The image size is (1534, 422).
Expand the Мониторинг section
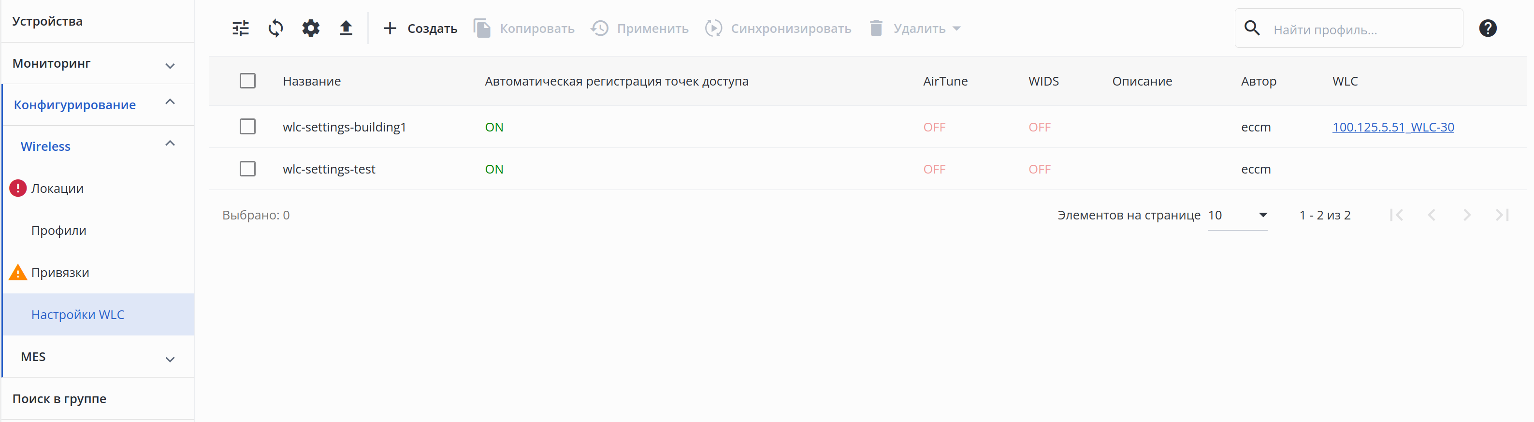pos(170,65)
